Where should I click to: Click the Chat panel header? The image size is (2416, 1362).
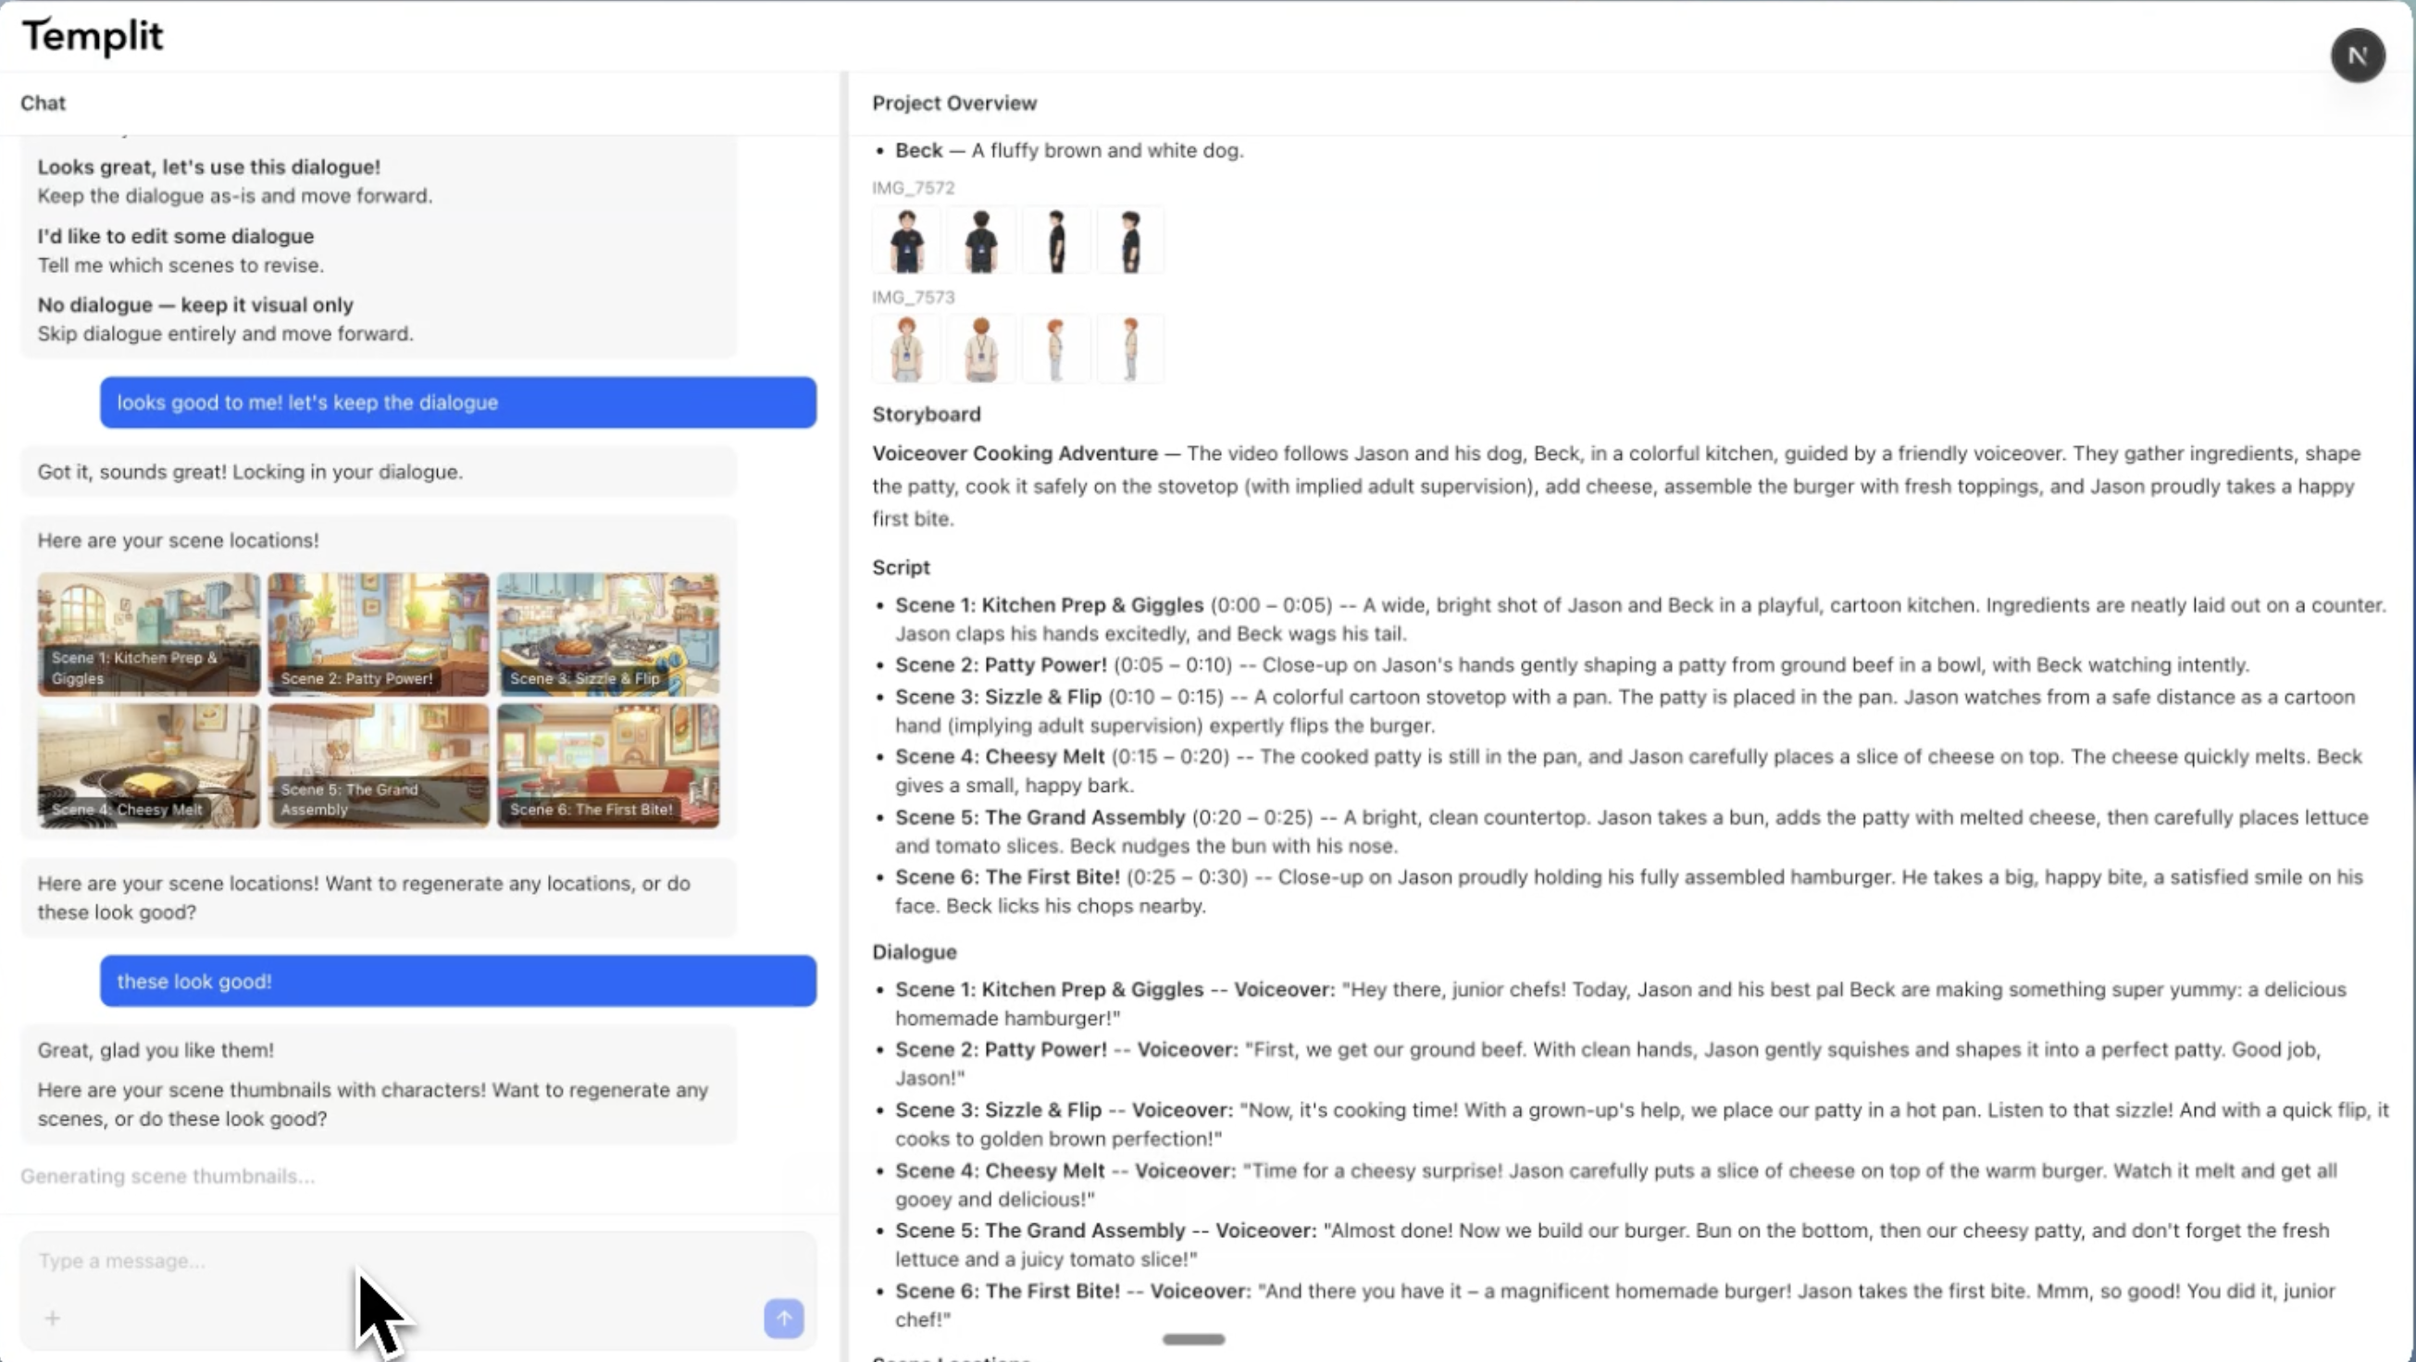pos(44,103)
